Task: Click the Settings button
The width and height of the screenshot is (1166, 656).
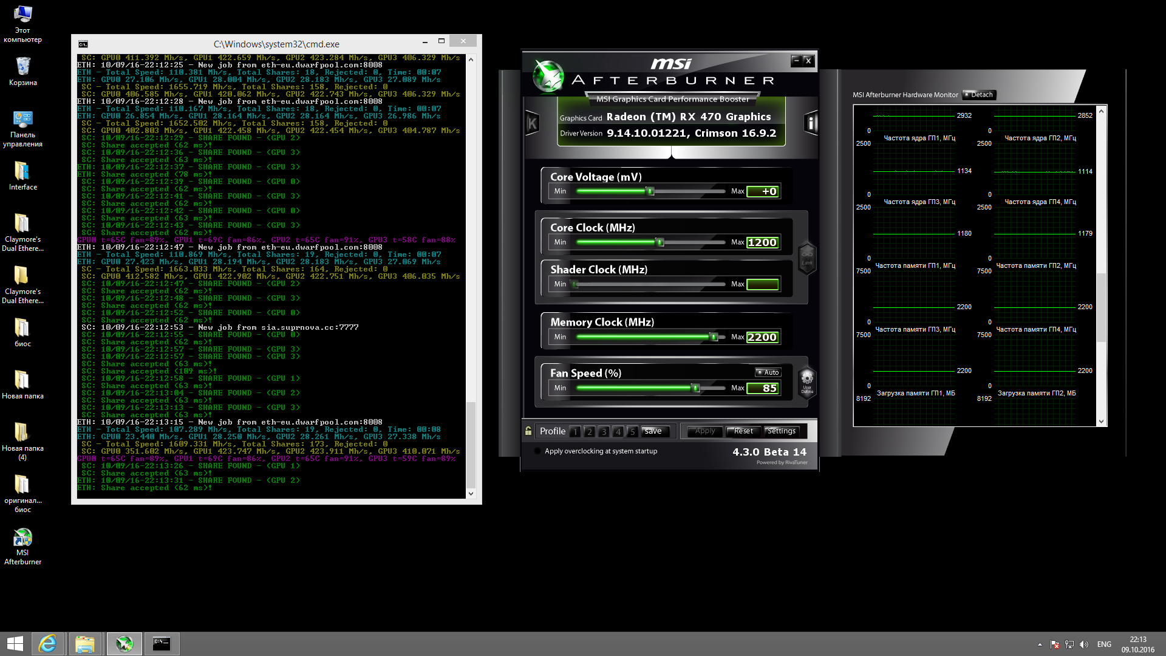Action: (781, 431)
